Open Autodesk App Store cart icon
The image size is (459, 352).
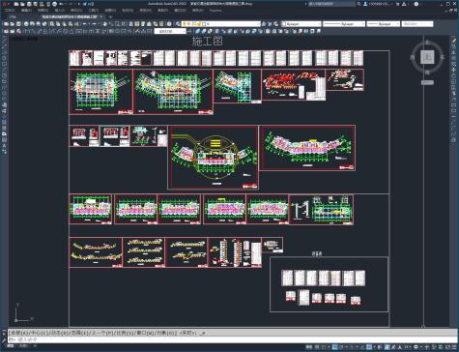tap(398, 4)
